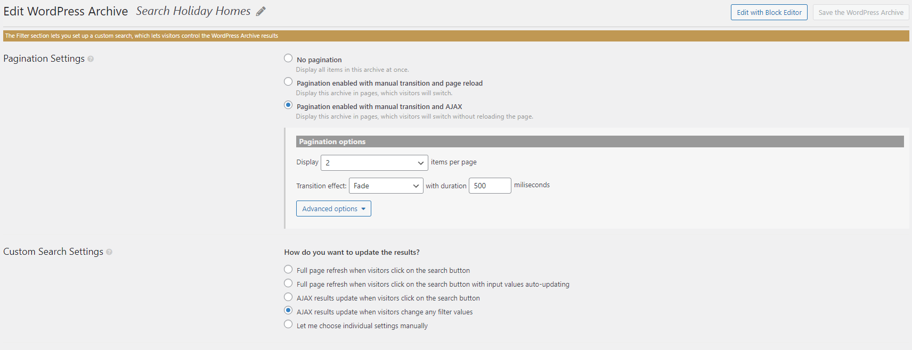912x350 pixels.
Task: Click the Search Holiday Homes archive title
Action: click(193, 11)
